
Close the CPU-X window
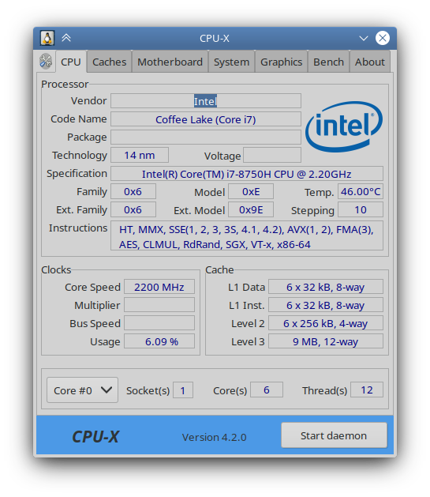pyautogui.click(x=383, y=38)
